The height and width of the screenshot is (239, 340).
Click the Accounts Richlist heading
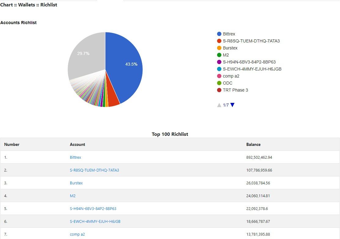tap(18, 23)
